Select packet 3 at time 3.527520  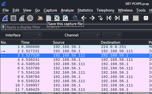coord(76,55)
